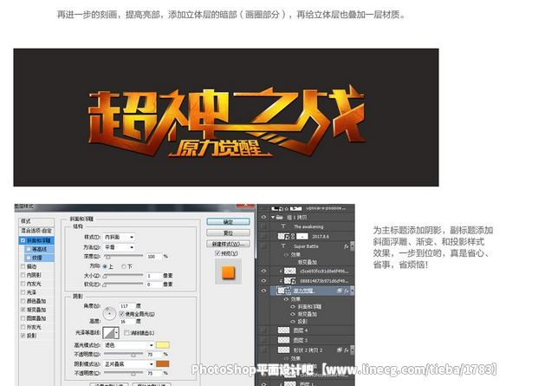Click the 确定 OK button
The image size is (545, 386).
pos(228,222)
